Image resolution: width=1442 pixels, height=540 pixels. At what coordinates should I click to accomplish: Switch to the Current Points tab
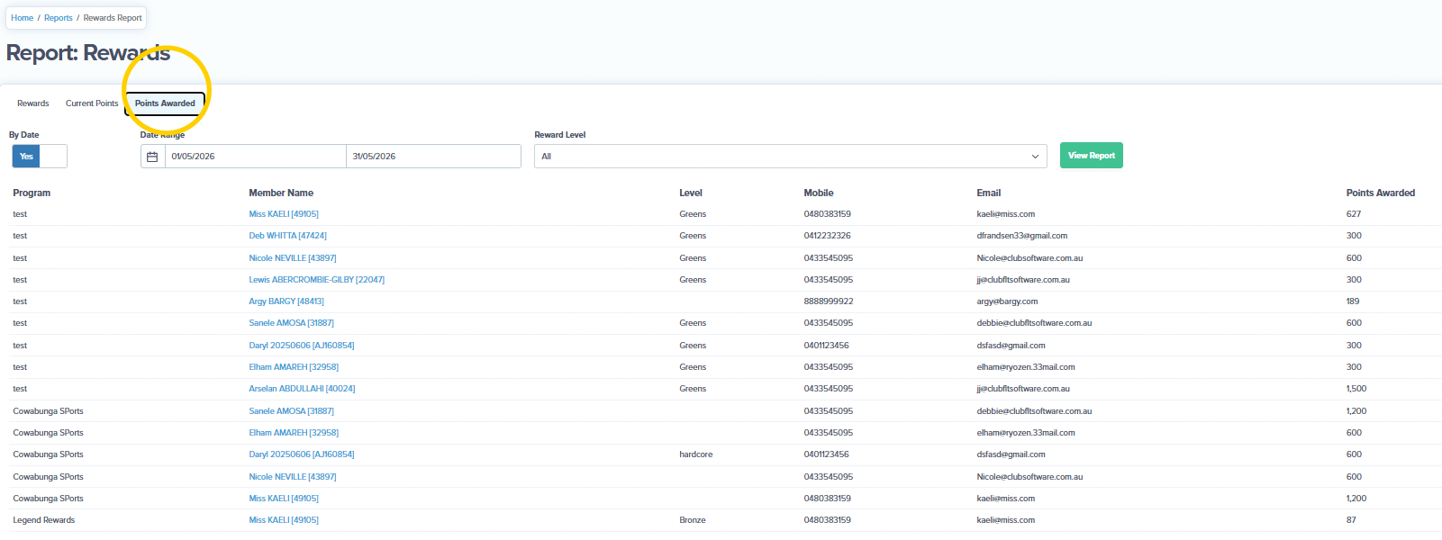[92, 103]
